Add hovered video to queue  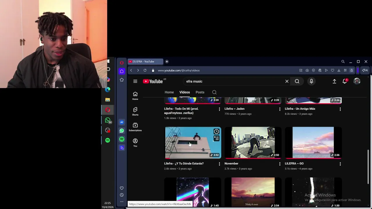point(217,138)
